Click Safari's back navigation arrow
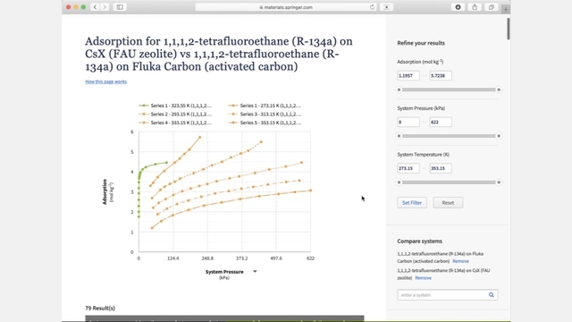 95,7
